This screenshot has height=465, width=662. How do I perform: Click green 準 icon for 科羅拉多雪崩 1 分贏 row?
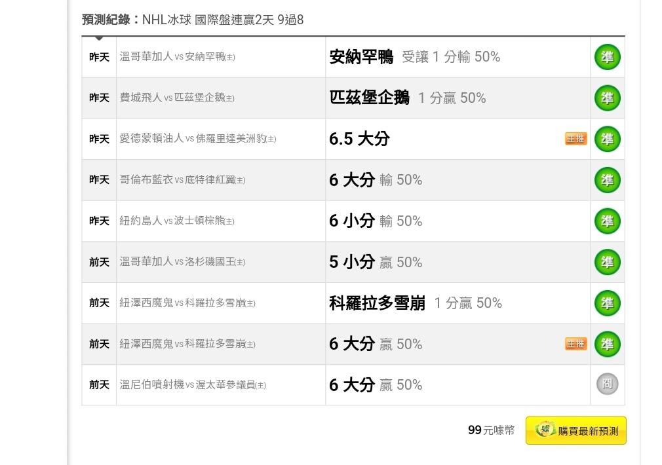coord(607,303)
